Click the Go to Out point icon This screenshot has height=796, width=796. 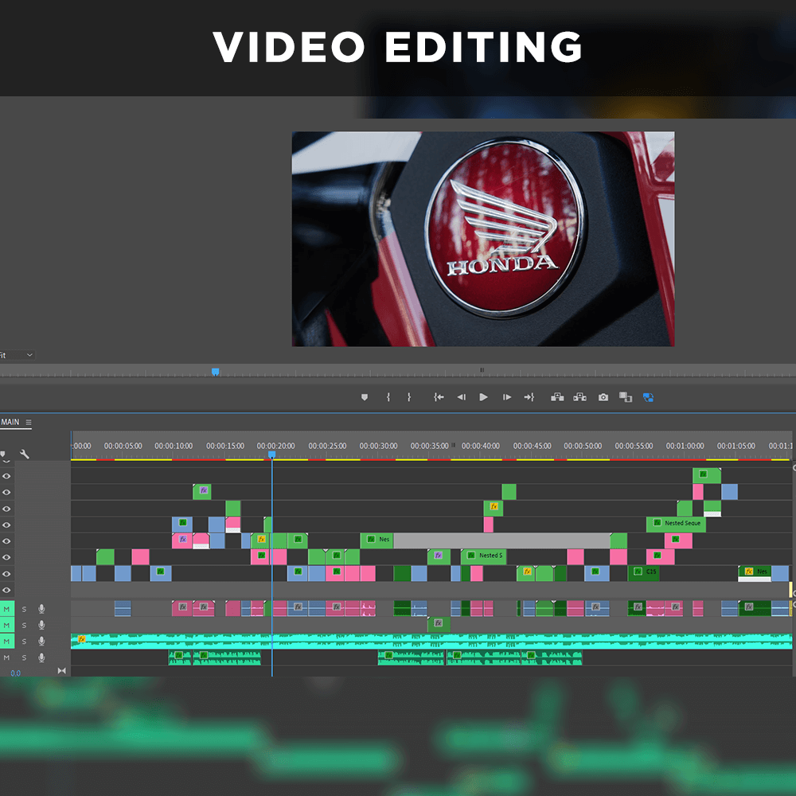point(529,397)
